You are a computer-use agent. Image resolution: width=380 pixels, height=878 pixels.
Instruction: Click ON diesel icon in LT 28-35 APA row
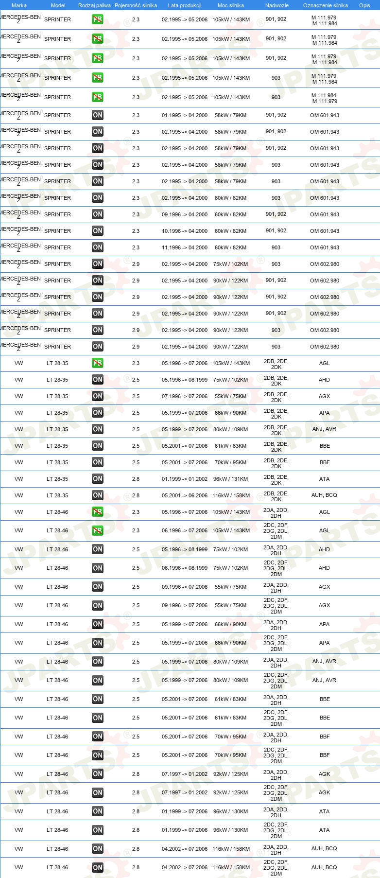98,413
